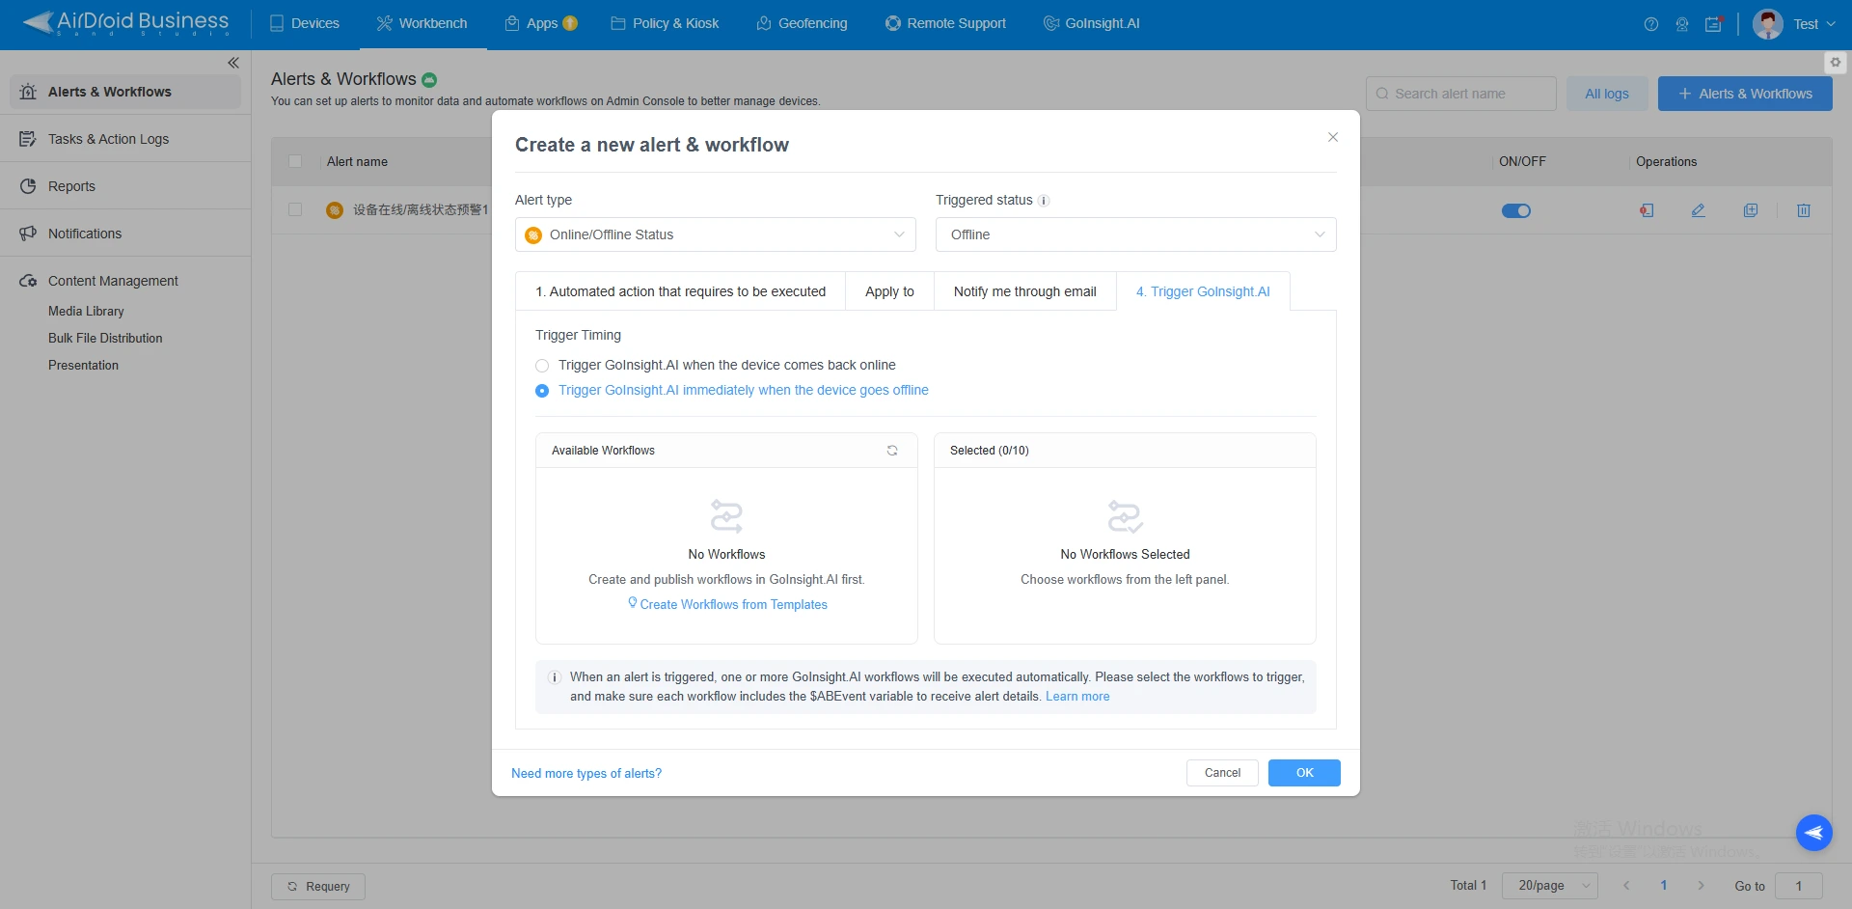Viewport: 1852px width, 909px height.
Task: Click the info icon in workflow notice banner
Action: 555,677
